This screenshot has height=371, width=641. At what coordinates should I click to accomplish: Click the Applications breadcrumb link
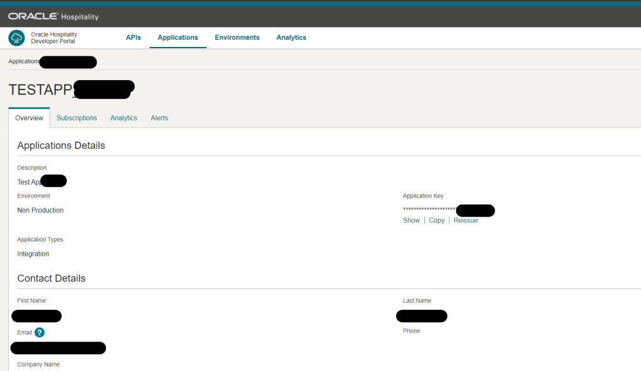24,61
